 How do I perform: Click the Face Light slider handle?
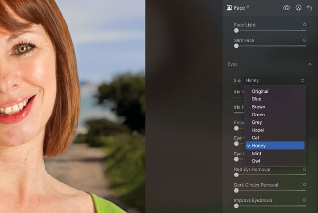point(236,30)
